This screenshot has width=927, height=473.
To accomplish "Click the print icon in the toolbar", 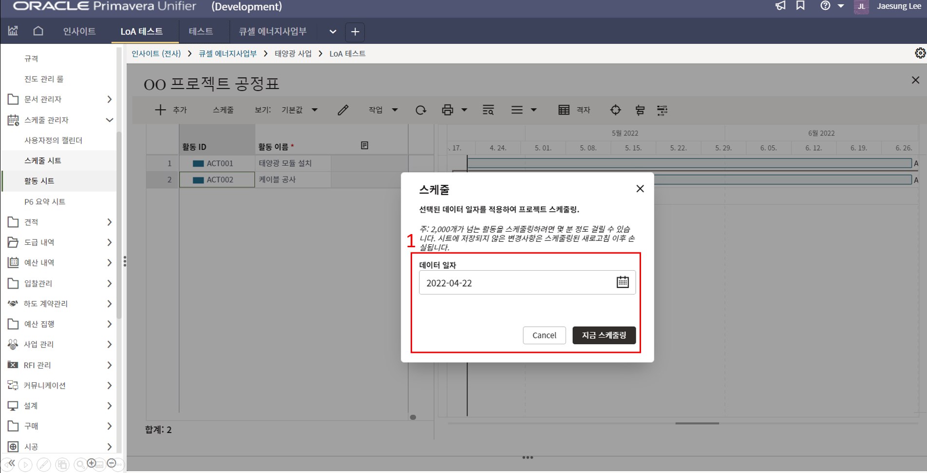I will 447,110.
